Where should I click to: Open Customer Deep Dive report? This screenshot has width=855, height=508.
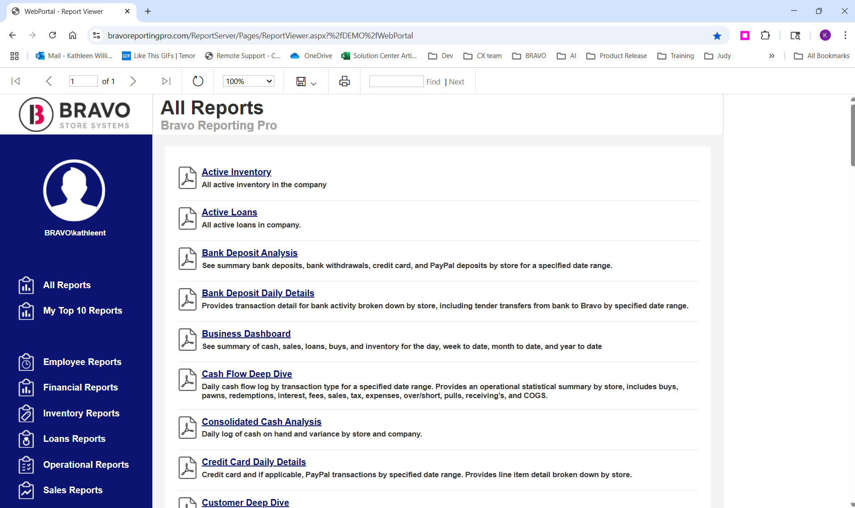[x=245, y=502]
